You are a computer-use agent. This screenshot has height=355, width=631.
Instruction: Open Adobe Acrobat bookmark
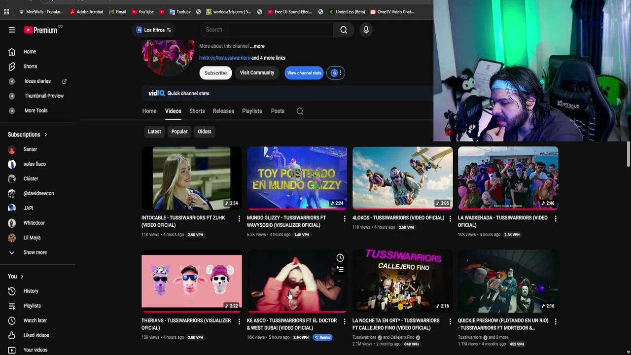(86, 12)
